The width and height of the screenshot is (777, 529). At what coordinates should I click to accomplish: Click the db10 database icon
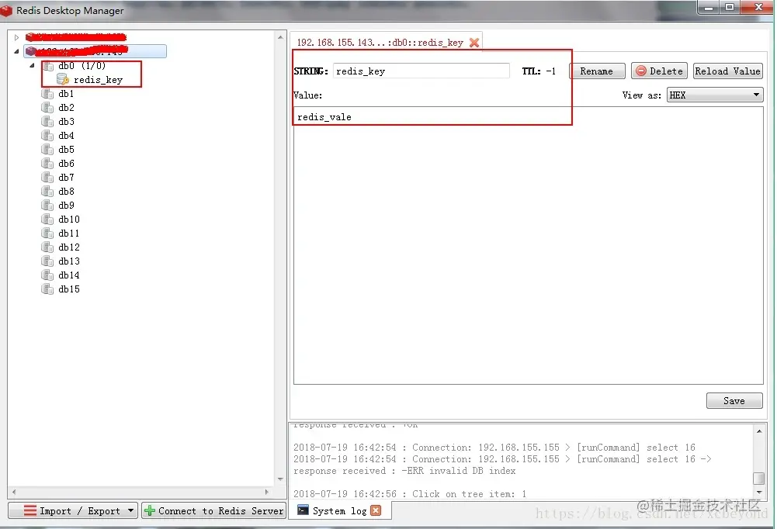tap(47, 219)
